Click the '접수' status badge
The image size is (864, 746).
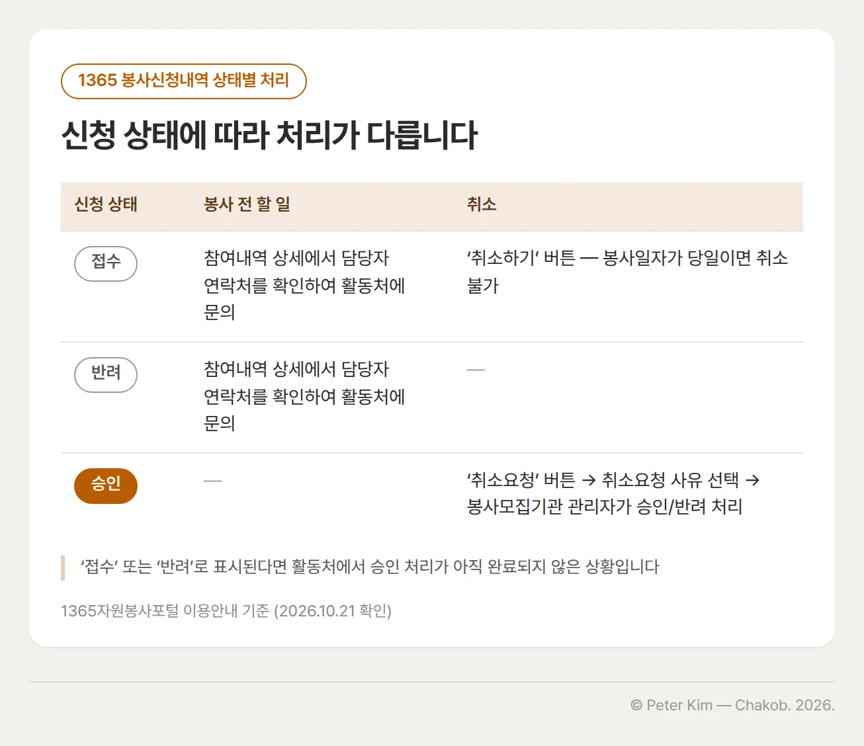[106, 263]
